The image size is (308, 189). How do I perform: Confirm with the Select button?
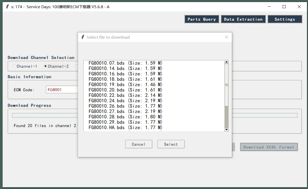tap(171, 144)
